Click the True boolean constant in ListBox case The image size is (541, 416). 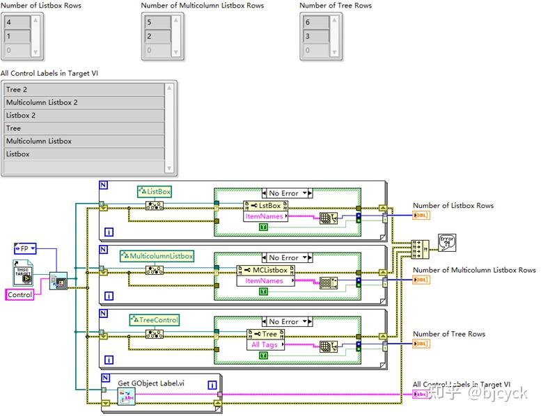click(x=263, y=227)
